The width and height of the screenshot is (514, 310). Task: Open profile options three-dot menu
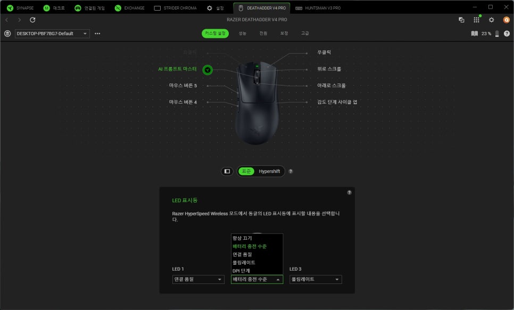tap(97, 33)
